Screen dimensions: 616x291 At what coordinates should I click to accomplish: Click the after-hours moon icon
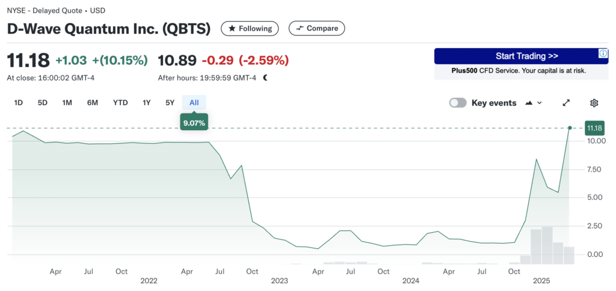click(x=265, y=77)
